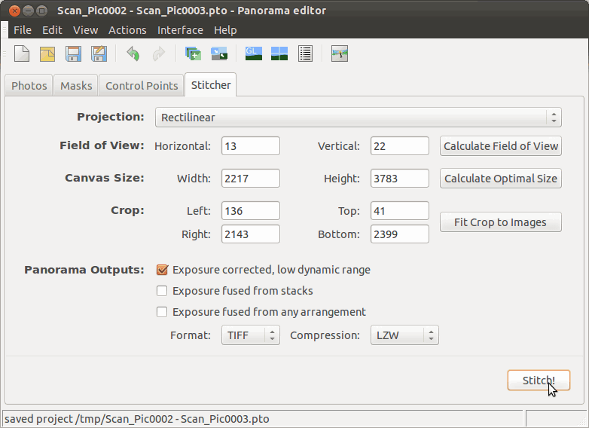Click the crop Top field showing 41
This screenshot has height=428, width=589.
[x=400, y=210]
